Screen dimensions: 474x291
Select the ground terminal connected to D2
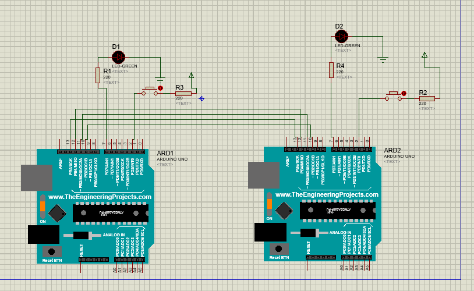point(383,59)
